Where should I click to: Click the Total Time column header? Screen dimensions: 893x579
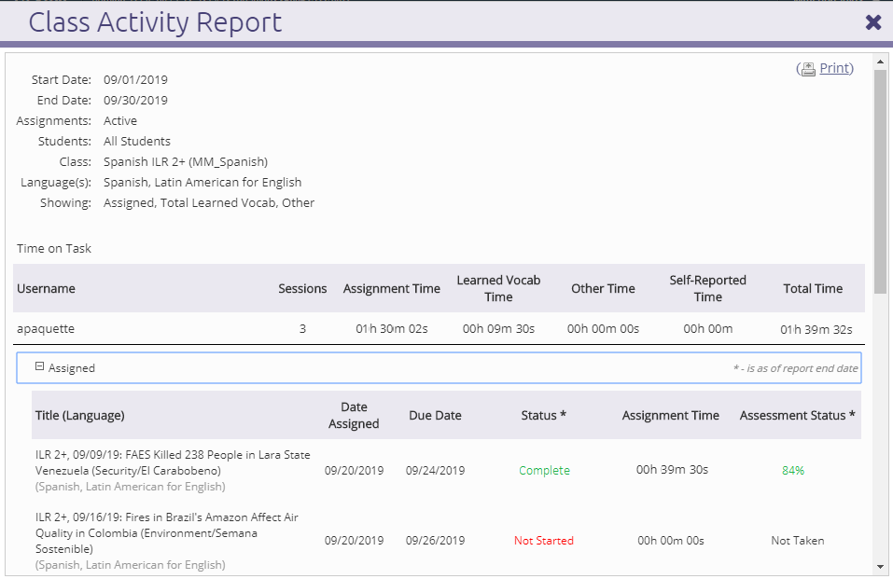pos(813,289)
